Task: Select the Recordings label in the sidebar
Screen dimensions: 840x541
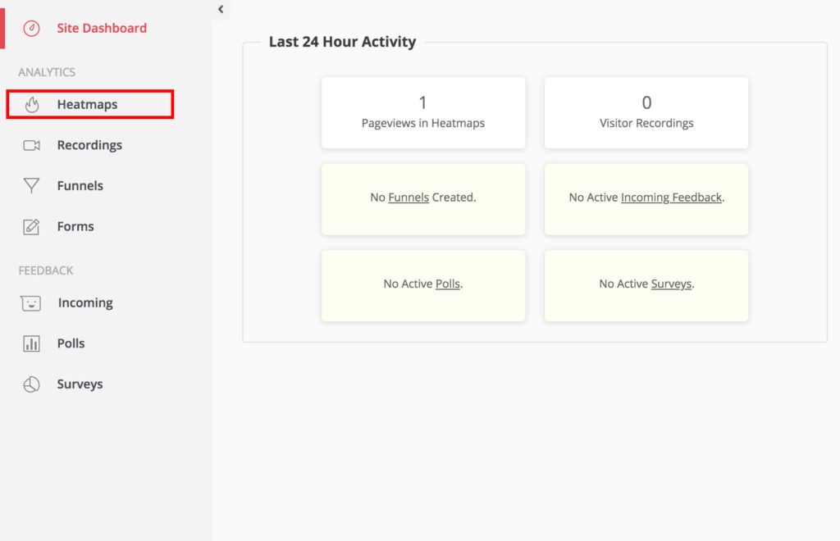Action: tap(89, 145)
